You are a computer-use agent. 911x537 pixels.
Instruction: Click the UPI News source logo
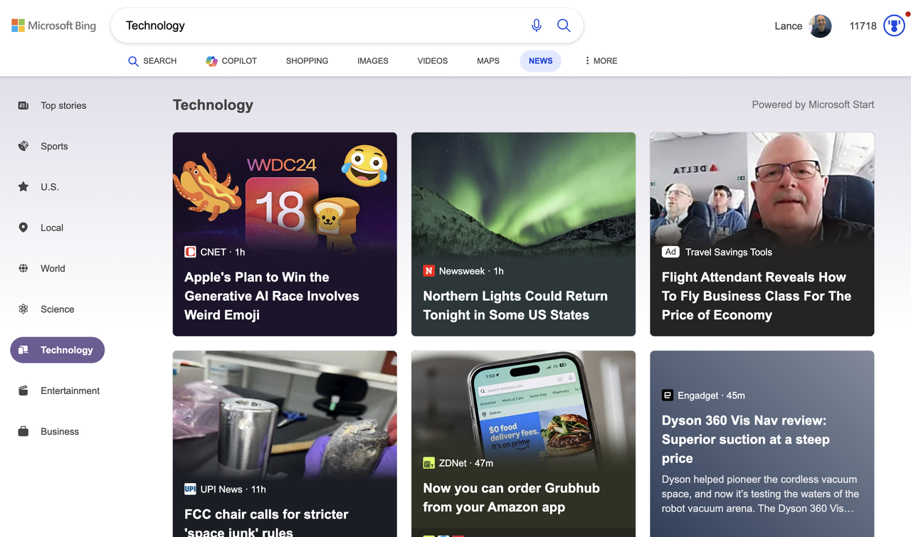(190, 489)
